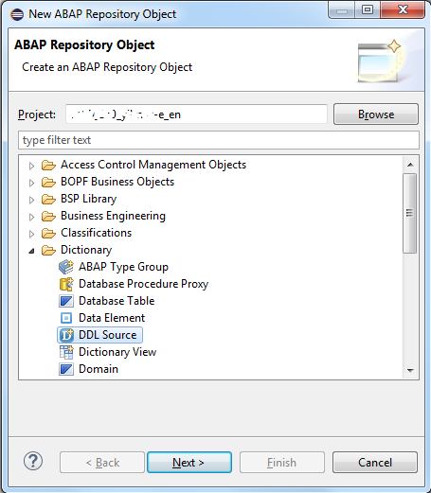Expand Access Control Management Objects node
The image size is (431, 493).
click(x=31, y=166)
